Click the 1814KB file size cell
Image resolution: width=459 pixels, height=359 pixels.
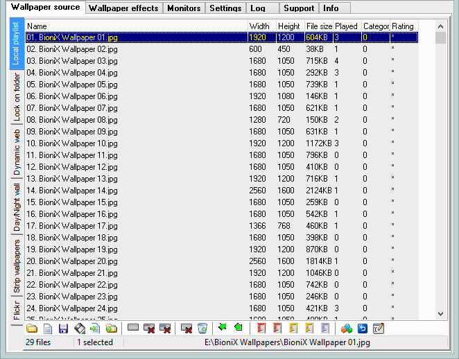pos(319,261)
